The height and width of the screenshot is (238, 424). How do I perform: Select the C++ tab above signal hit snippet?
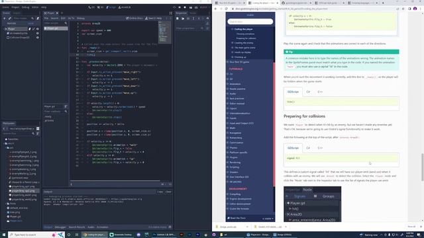(x=320, y=148)
